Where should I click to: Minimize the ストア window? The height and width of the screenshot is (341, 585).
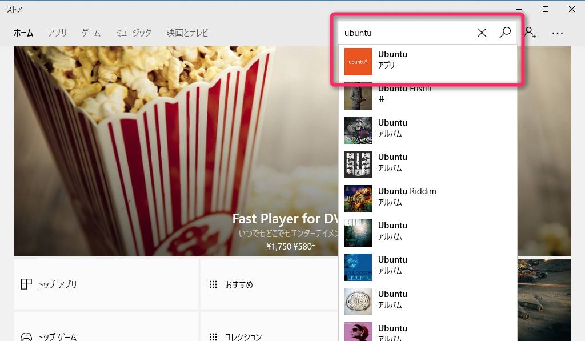click(519, 9)
